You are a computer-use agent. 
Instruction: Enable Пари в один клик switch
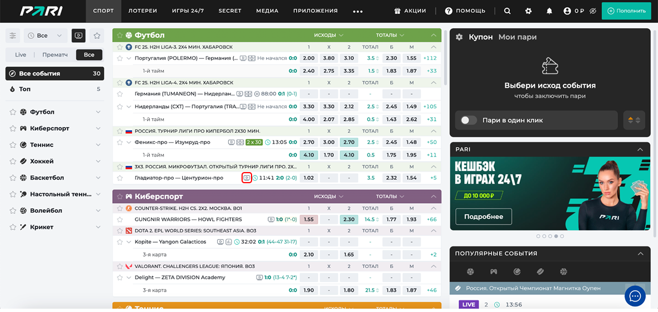[x=469, y=120]
